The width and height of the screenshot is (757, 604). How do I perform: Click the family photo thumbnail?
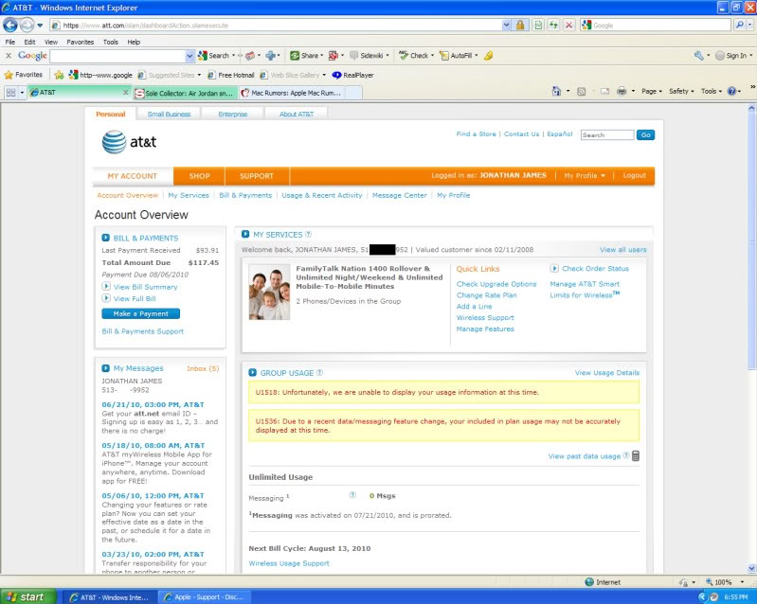(269, 292)
